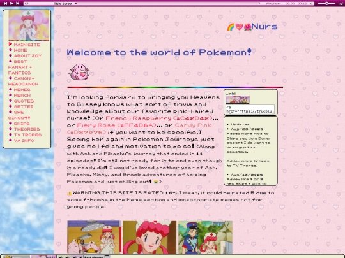Play the Title Screen track
Viewport: 345px width, 258px height.
(11, 3)
